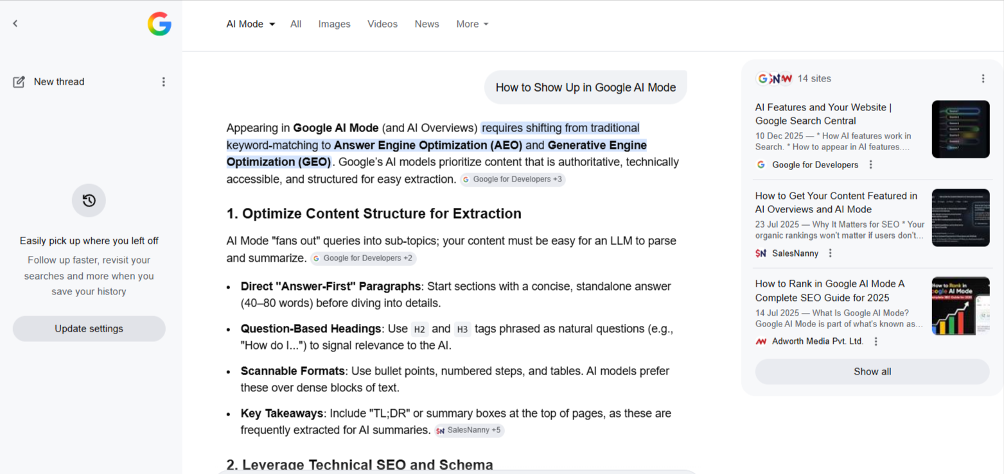The width and height of the screenshot is (1004, 474).
Task: Click the New thread compose icon
Action: tap(19, 82)
